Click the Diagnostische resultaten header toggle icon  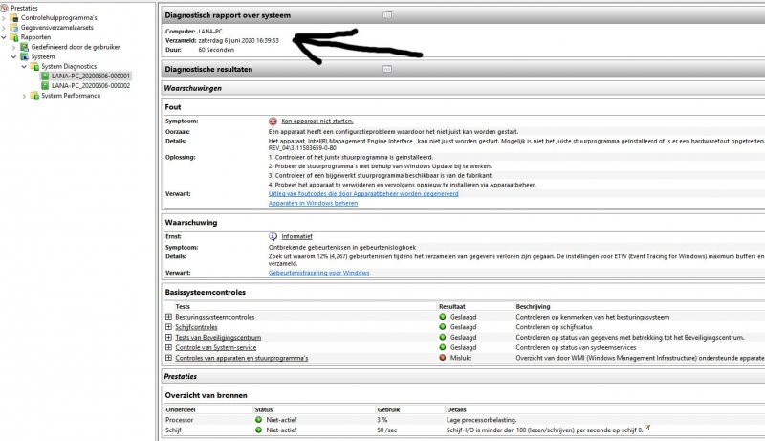pyautogui.click(x=386, y=70)
